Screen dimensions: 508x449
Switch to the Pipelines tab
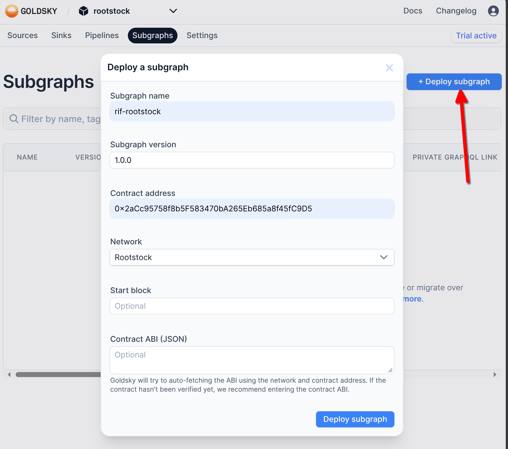[101, 35]
